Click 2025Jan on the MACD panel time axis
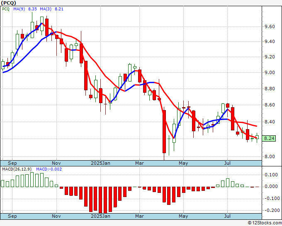Screen dimensions: 282x226 tap(100, 216)
